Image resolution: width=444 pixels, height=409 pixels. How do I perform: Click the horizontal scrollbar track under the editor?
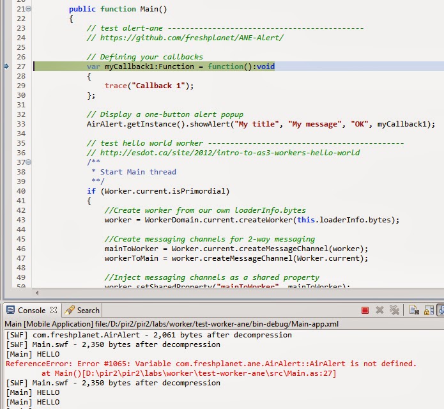click(242, 293)
